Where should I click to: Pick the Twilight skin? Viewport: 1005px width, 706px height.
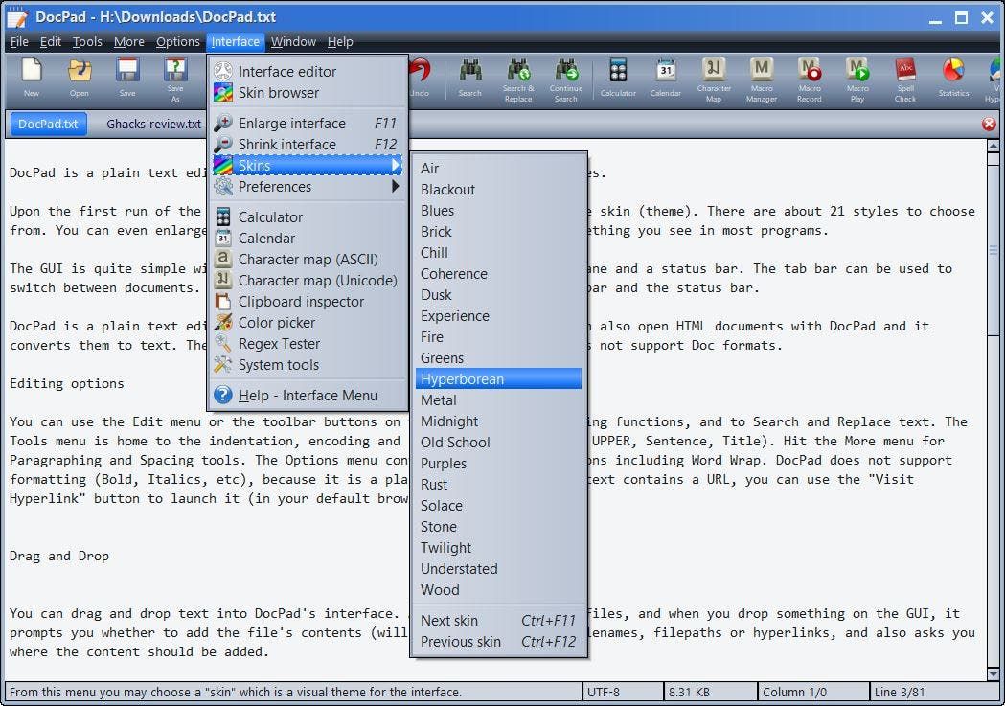coord(498,548)
